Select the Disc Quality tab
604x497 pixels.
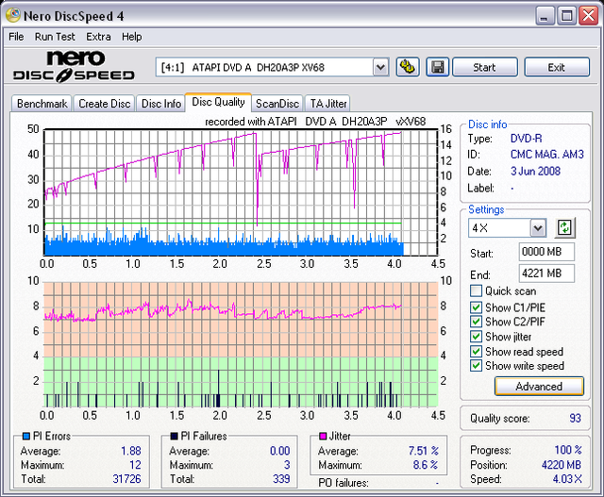click(x=218, y=102)
